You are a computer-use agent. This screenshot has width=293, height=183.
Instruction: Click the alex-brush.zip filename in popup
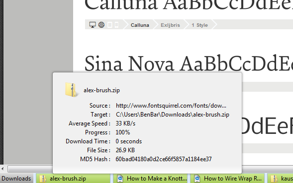(101, 90)
